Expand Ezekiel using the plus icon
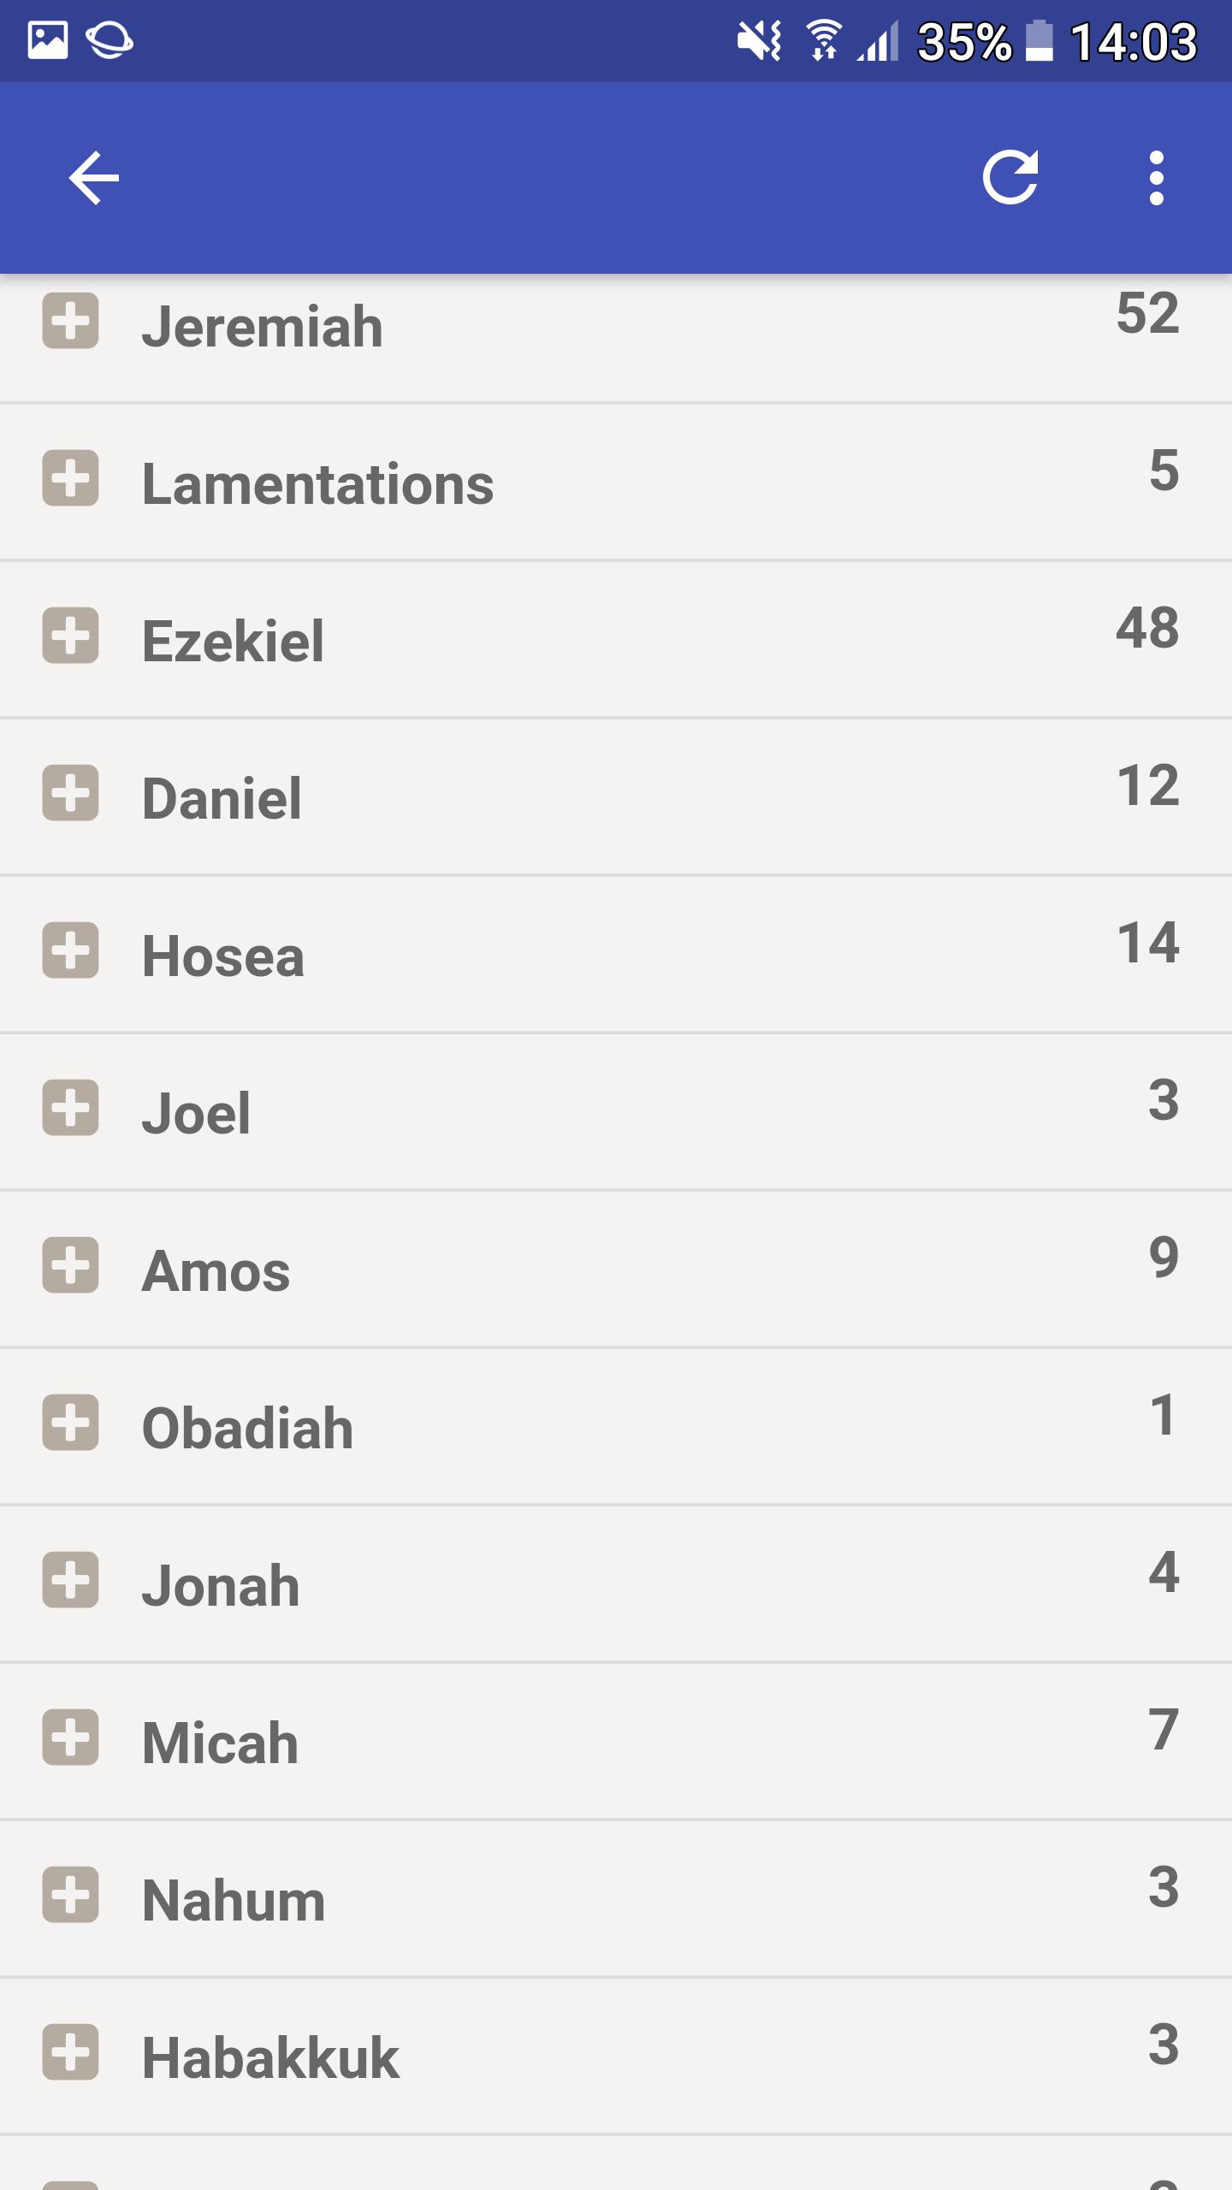The height and width of the screenshot is (2190, 1232). (70, 636)
